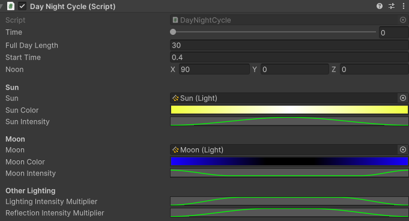Open component help reference icon

pyautogui.click(x=379, y=6)
